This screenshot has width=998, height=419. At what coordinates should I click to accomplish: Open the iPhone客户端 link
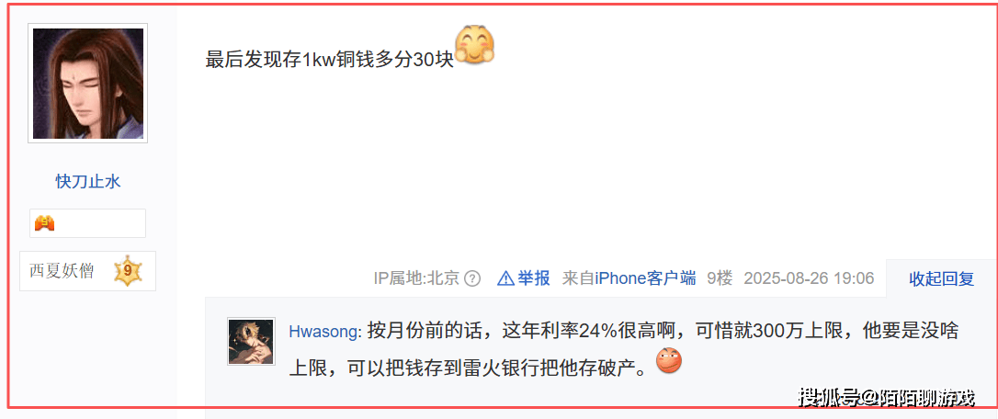coord(645,278)
